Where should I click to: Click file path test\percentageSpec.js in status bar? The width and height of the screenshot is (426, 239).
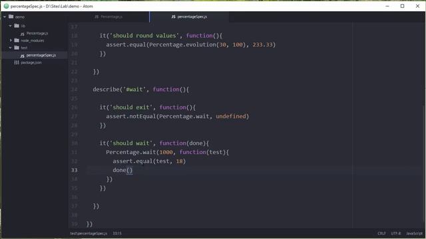[x=89, y=233]
